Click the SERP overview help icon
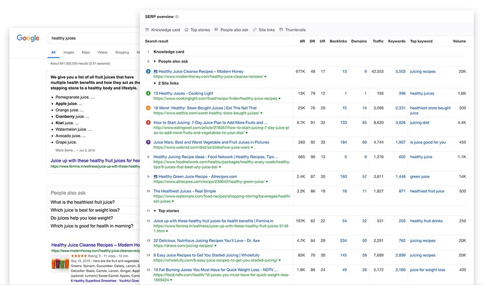The image size is (484, 285). pos(177,17)
